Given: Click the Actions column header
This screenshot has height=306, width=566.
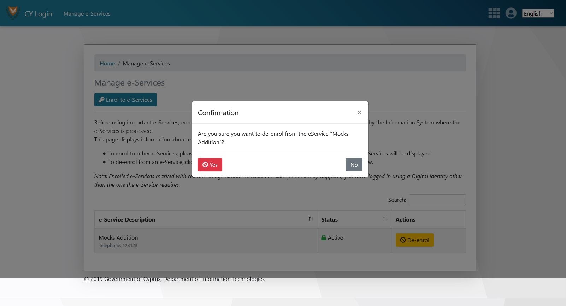Looking at the screenshot, I should (x=405, y=219).
